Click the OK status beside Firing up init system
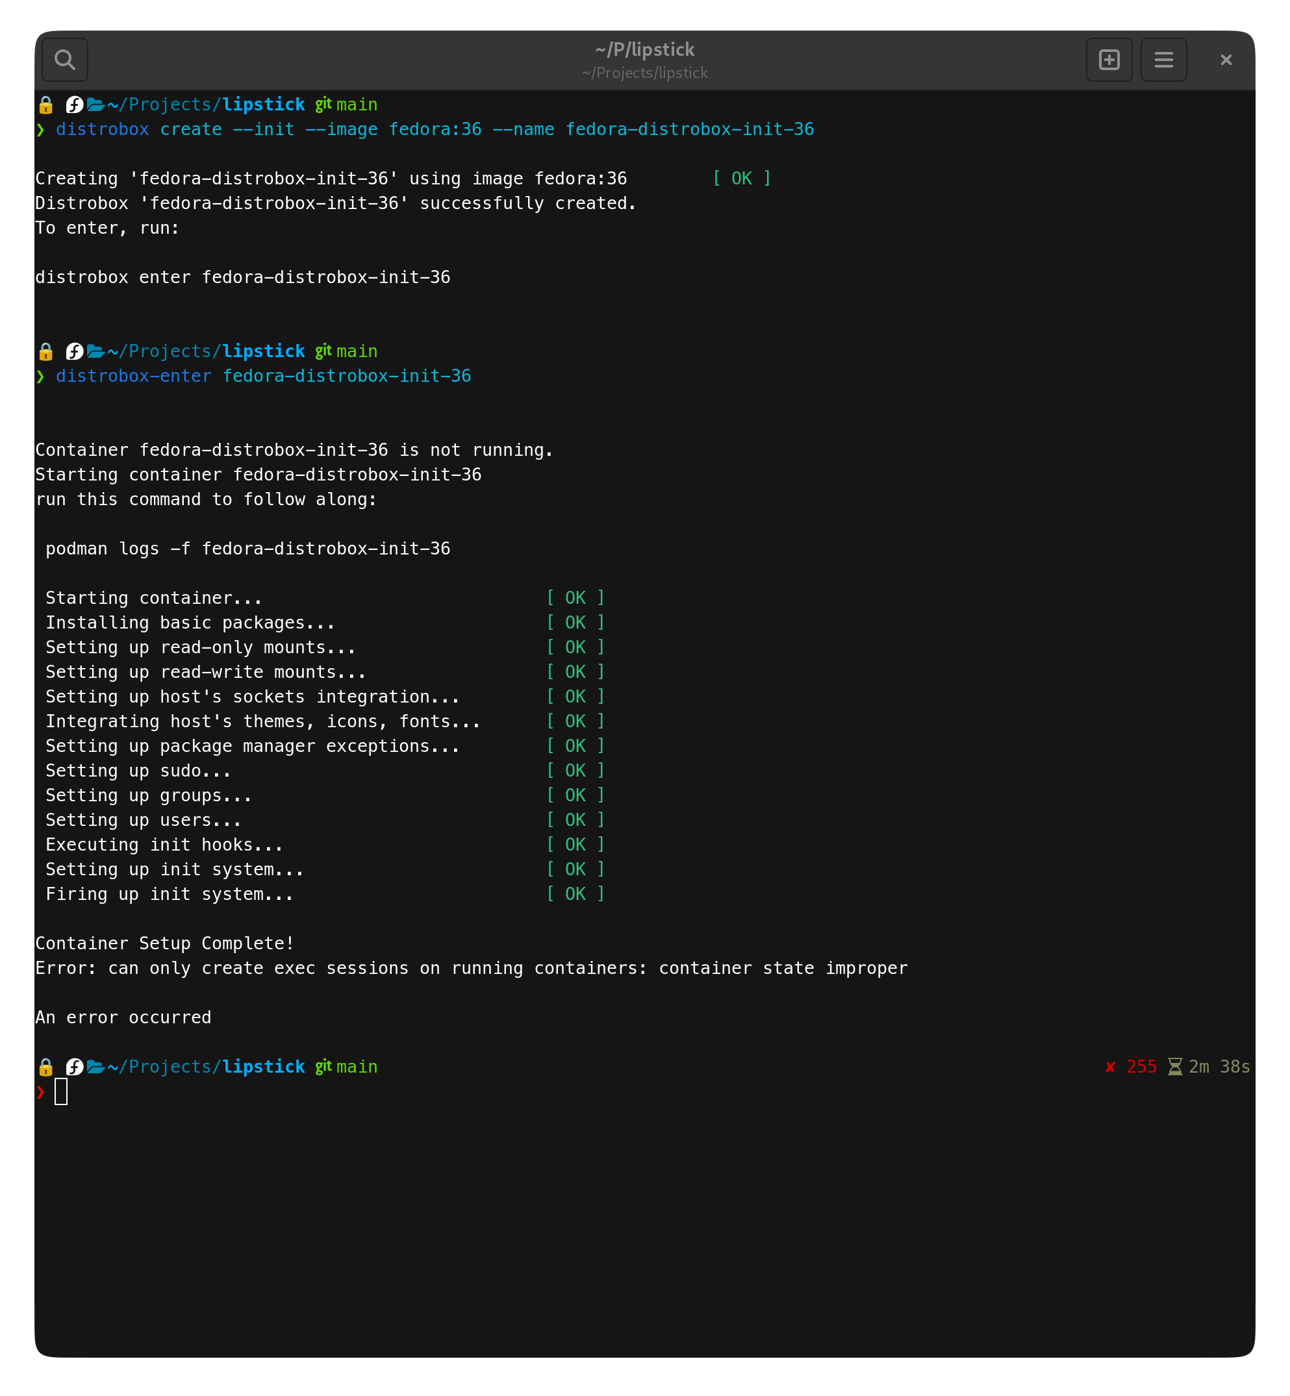This screenshot has width=1290, height=1396. click(x=575, y=893)
